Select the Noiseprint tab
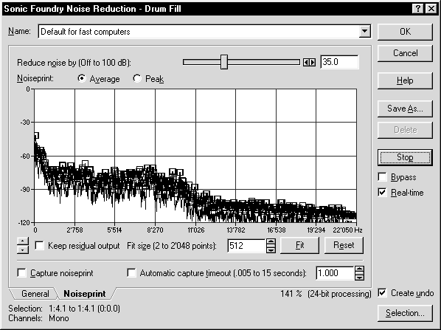 [85, 294]
